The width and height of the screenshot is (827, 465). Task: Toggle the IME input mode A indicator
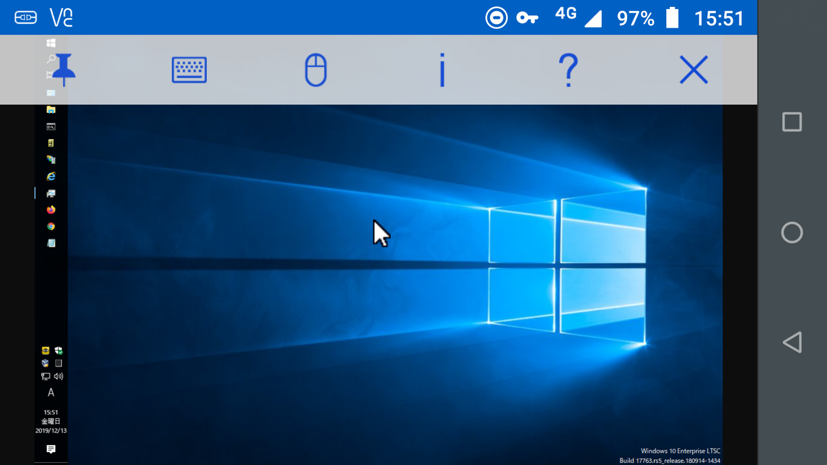(51, 393)
